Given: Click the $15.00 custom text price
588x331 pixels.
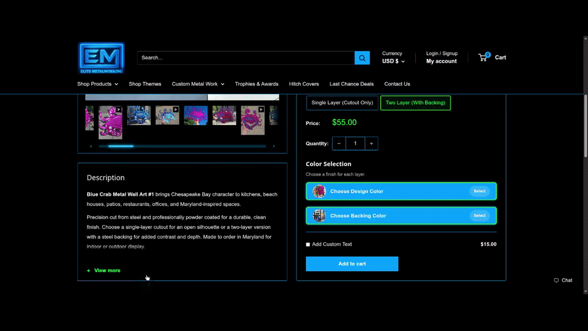Looking at the screenshot, I should (x=488, y=245).
